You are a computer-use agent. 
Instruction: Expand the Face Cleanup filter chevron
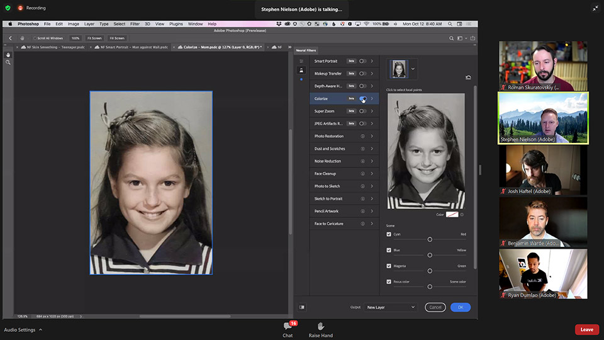click(372, 174)
